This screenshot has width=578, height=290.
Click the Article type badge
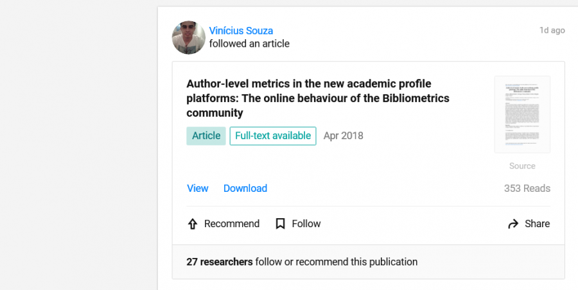click(206, 136)
